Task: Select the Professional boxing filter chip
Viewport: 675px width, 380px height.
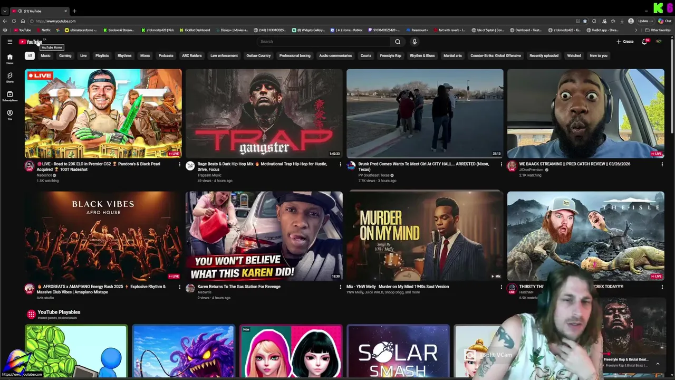Action: point(295,55)
